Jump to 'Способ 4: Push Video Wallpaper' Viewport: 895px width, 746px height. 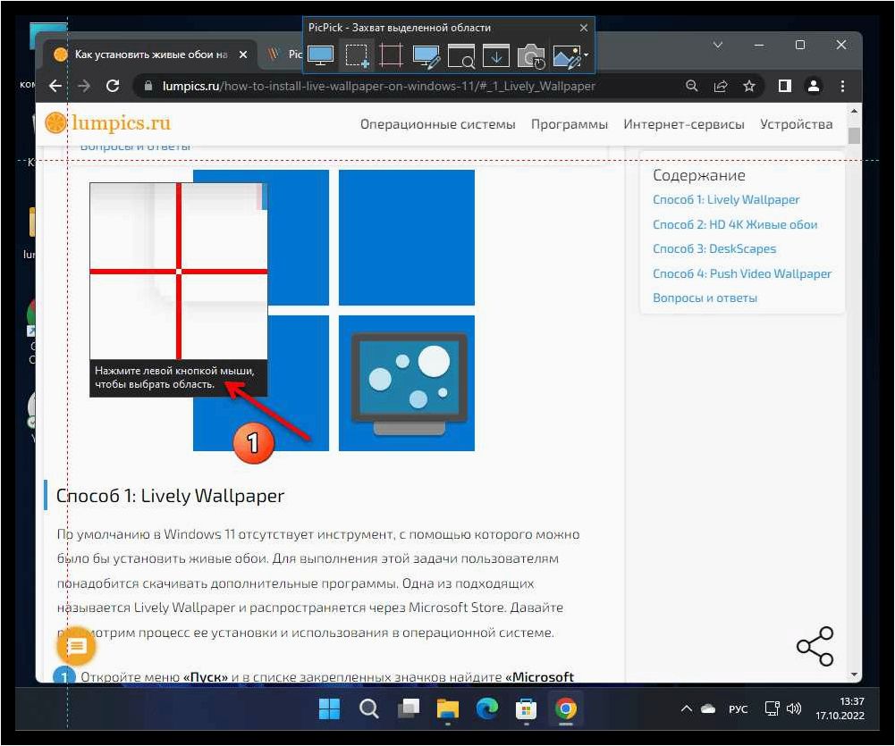point(741,273)
